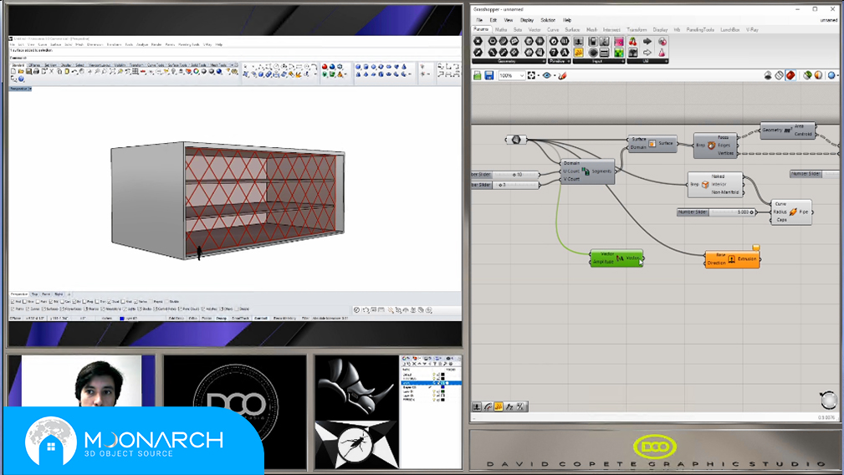Image resolution: width=844 pixels, height=475 pixels.
Task: Expand Geometry panel with plus button
Action: point(544,61)
